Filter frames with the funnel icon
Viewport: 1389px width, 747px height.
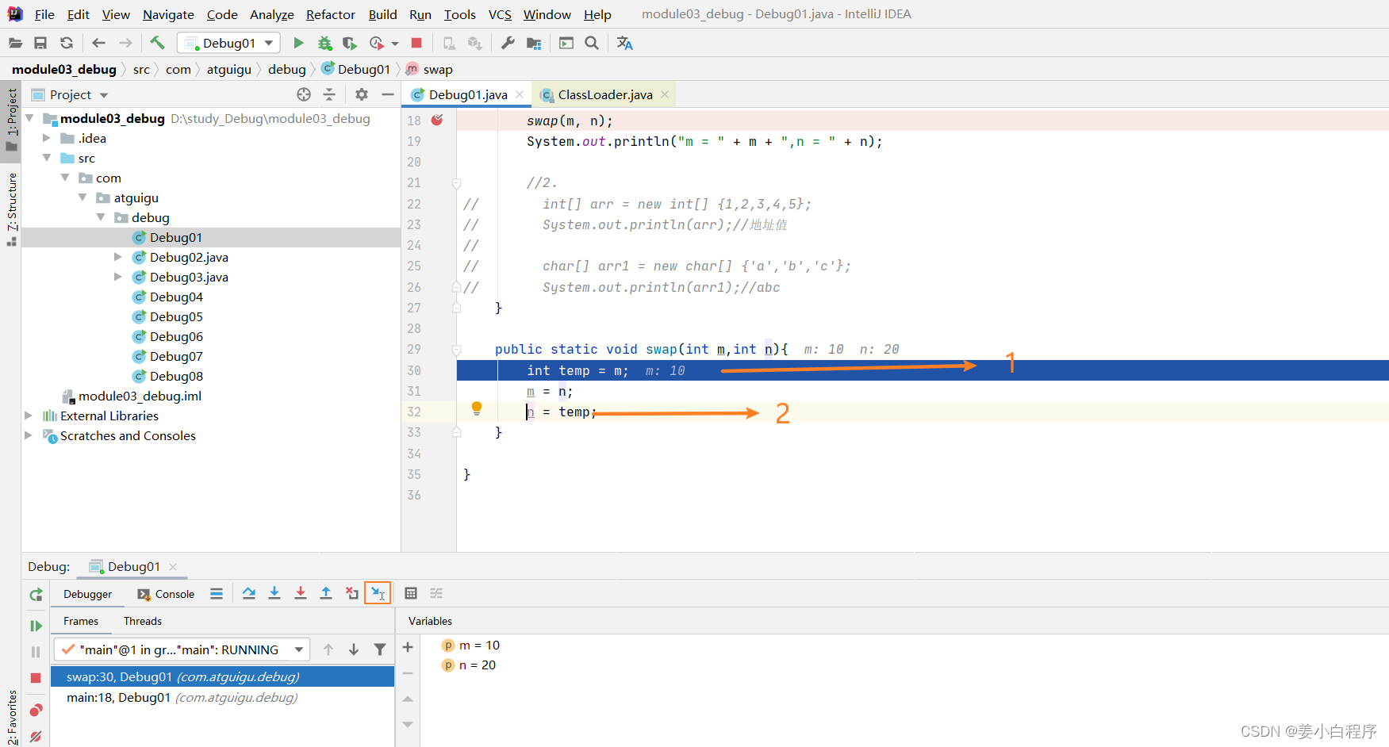pyautogui.click(x=380, y=649)
